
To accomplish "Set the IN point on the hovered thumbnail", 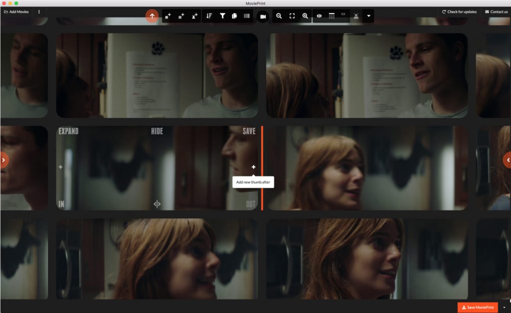I will [x=61, y=204].
